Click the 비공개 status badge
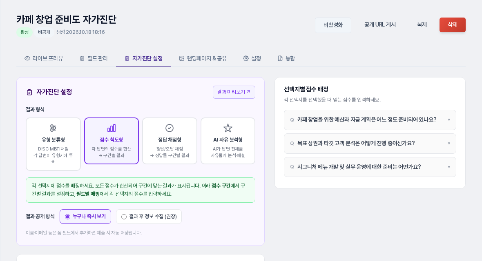 [44, 32]
